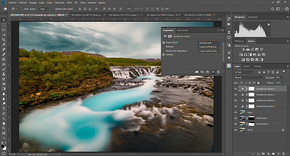Image resolution: width=290 pixels, height=156 pixels.
Task: Go to the Home screen
Action: pos(6,9)
